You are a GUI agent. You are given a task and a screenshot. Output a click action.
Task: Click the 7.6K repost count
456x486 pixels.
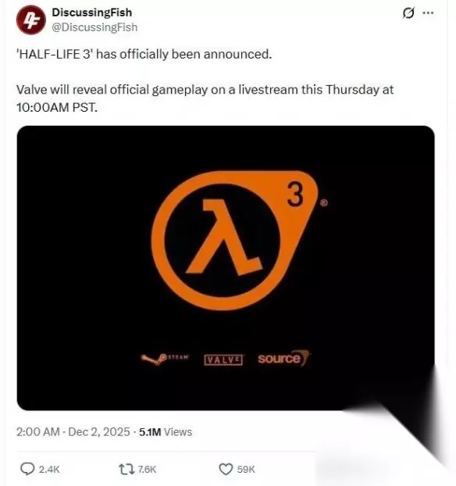pyautogui.click(x=147, y=470)
